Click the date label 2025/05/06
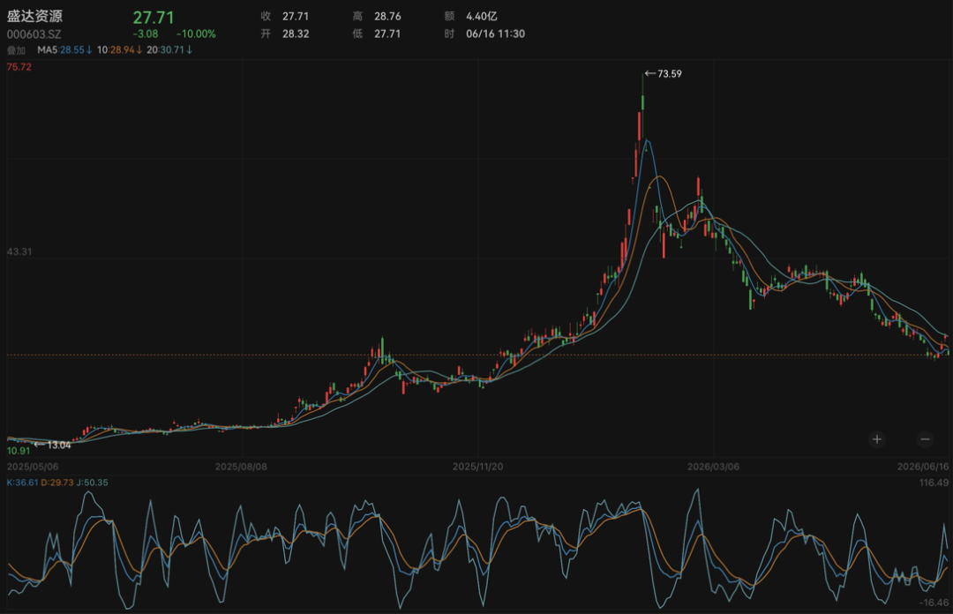This screenshot has height=614, width=953. (x=33, y=467)
